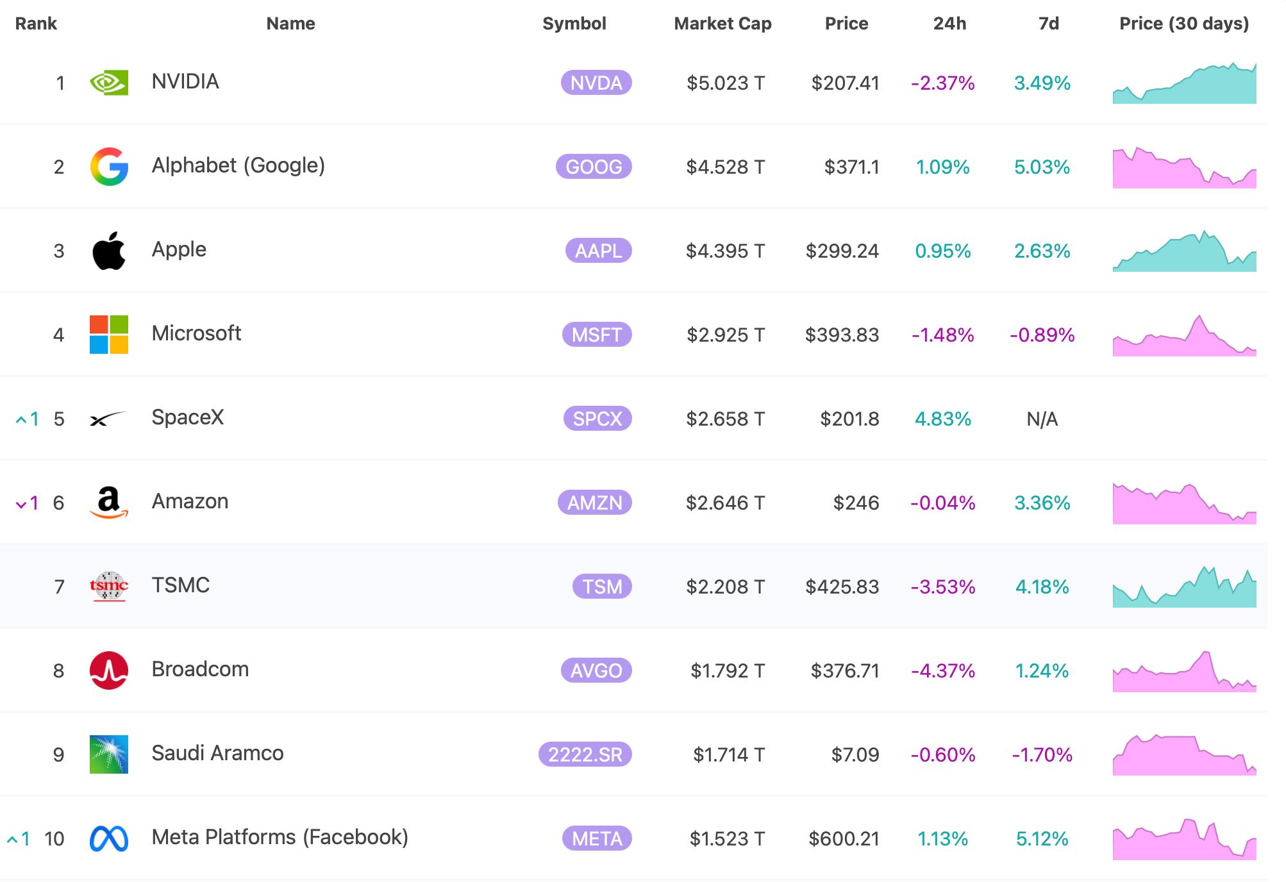This screenshot has width=1286, height=882.
Task: Sort table by Name column header
Action: point(290,24)
